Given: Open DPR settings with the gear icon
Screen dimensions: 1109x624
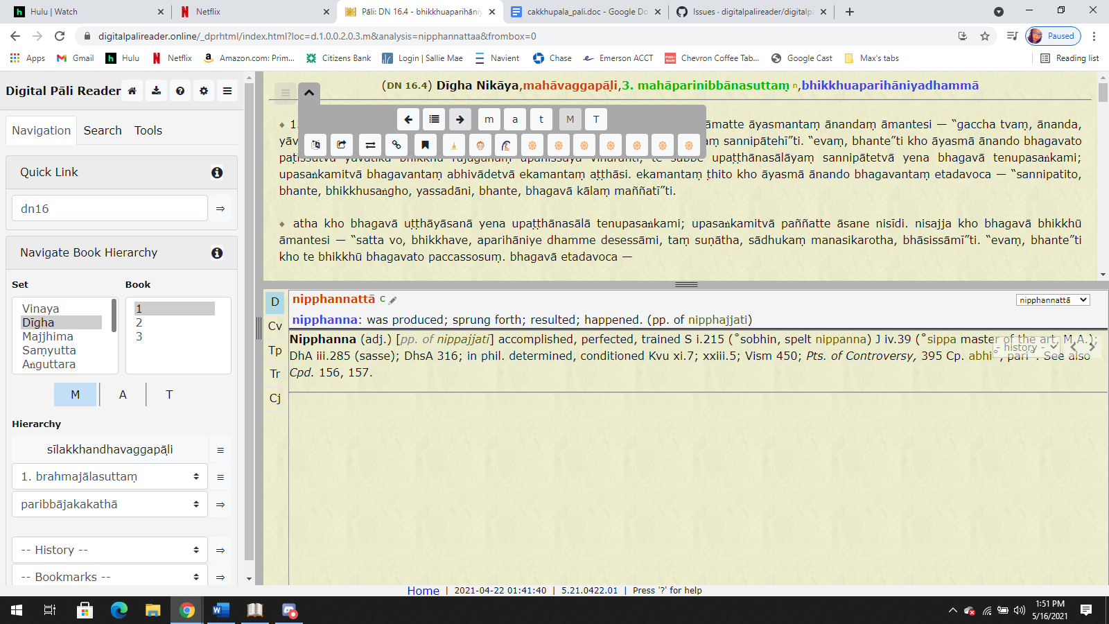Looking at the screenshot, I should pyautogui.click(x=203, y=90).
